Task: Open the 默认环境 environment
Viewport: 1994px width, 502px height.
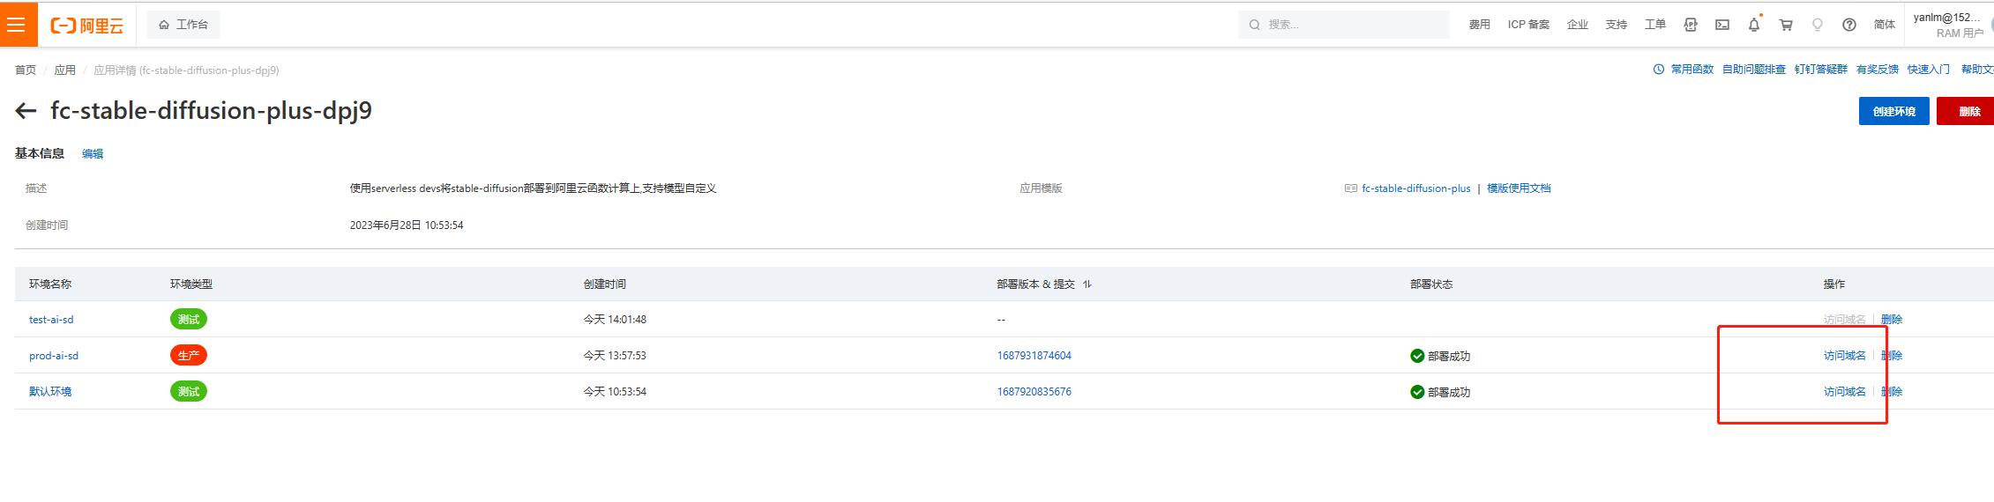Action: [50, 392]
